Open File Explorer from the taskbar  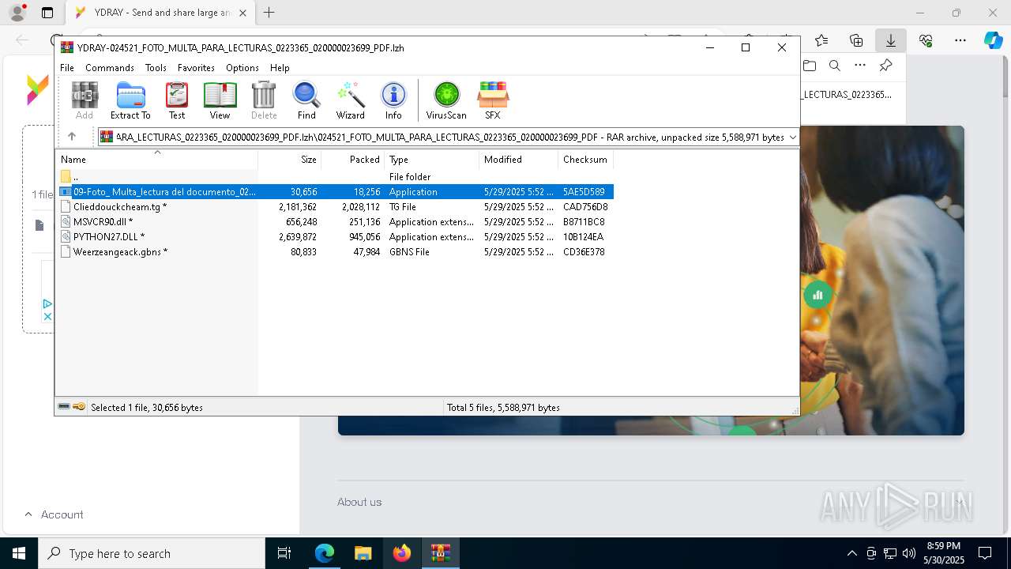(363, 553)
